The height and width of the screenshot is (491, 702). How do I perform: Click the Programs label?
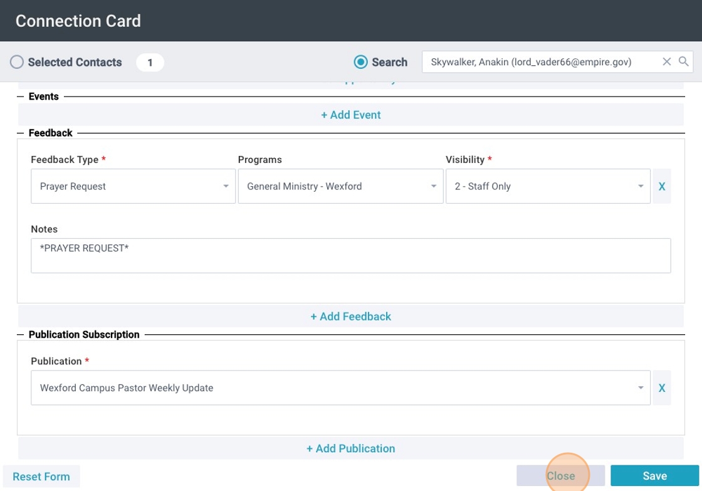[260, 160]
